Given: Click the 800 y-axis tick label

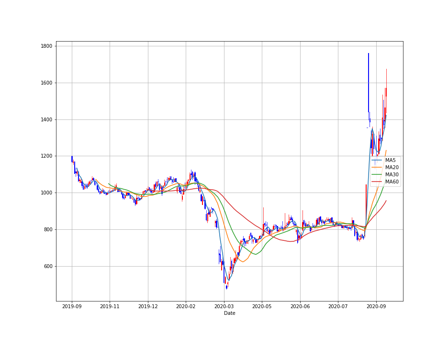Looking at the screenshot, I should 48,229.
